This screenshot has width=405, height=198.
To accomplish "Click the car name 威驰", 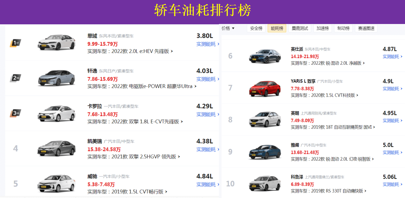I will (x=92, y=176).
